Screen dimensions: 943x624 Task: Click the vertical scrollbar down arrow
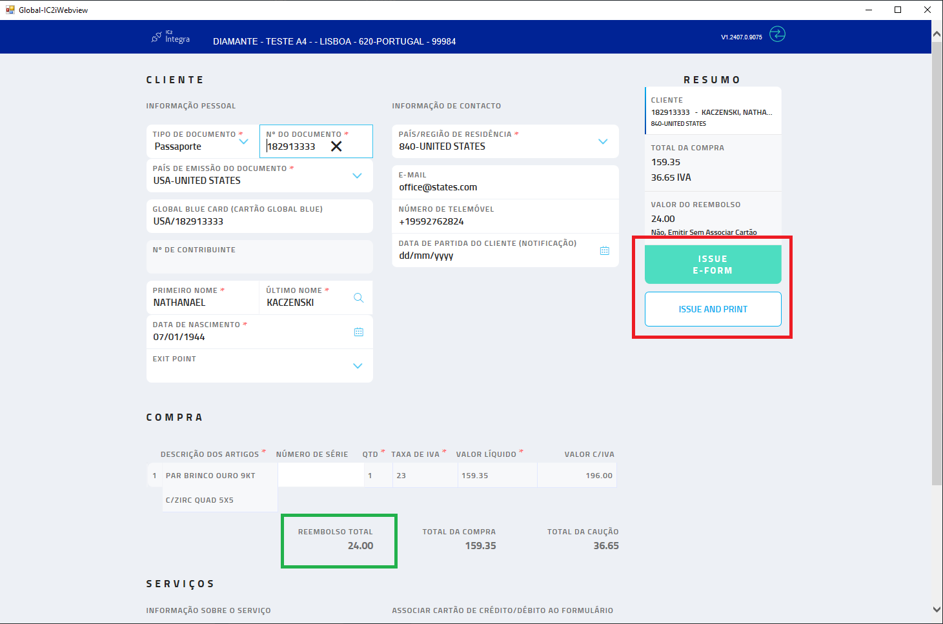937,609
